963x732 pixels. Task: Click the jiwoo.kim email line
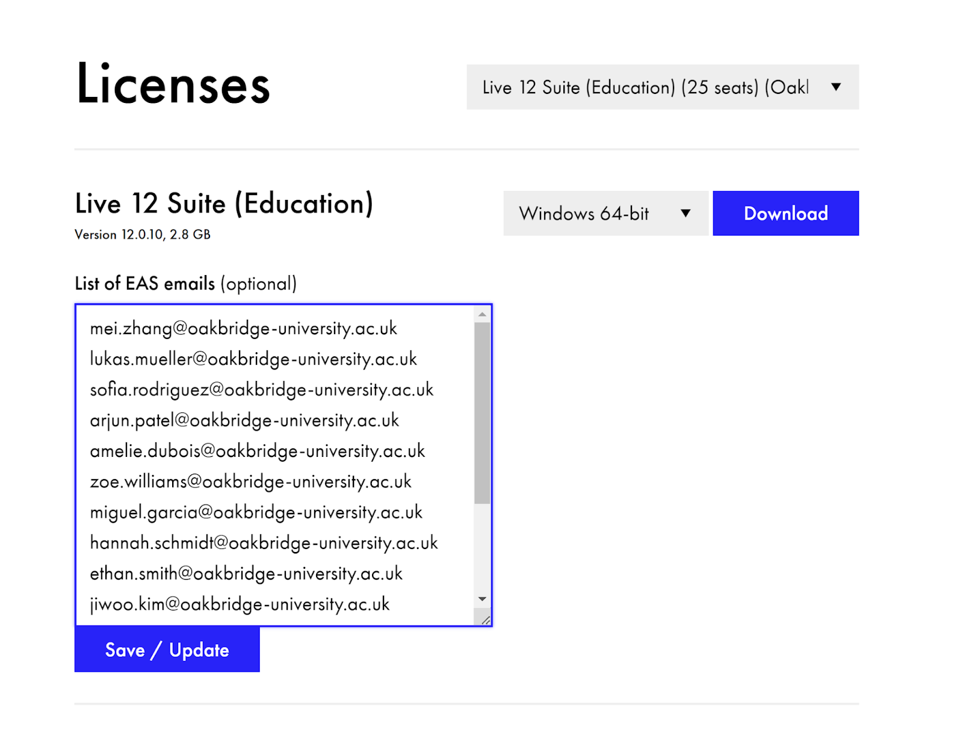click(240, 605)
